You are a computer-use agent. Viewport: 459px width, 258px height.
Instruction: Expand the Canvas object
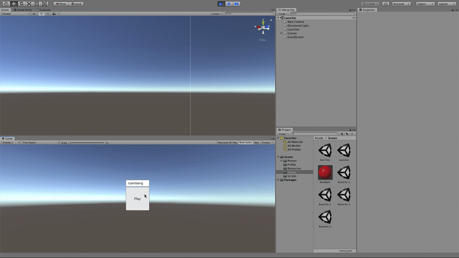coord(281,33)
